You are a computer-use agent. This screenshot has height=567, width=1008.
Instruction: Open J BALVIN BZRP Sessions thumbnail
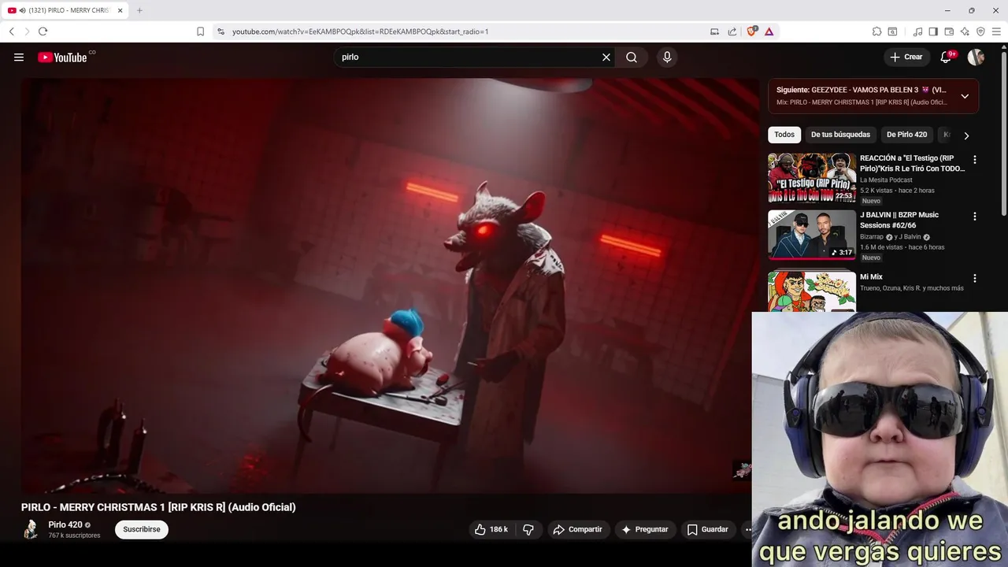point(812,234)
